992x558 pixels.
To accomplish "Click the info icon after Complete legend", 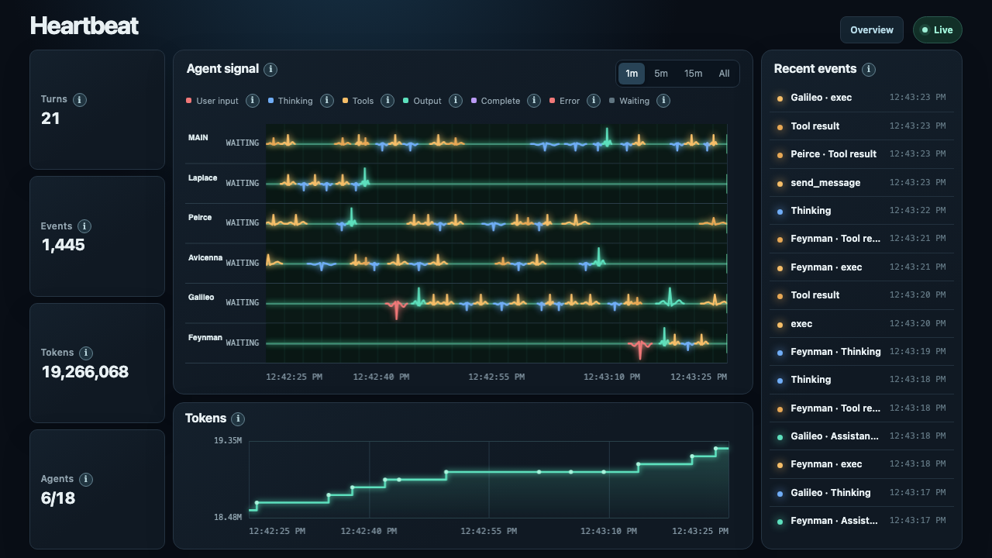I will click(534, 101).
